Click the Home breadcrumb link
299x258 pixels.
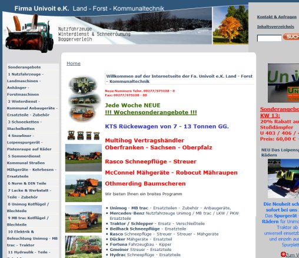coord(74,63)
